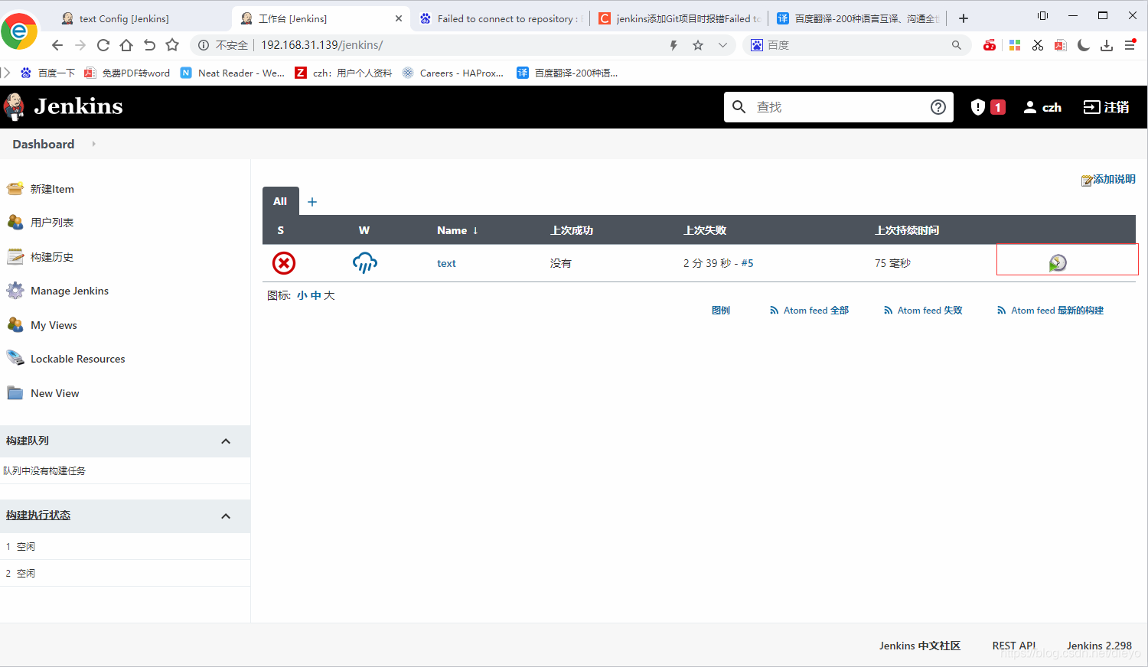Reload the current page
Viewport: 1148px width, 667px height.
coord(103,45)
